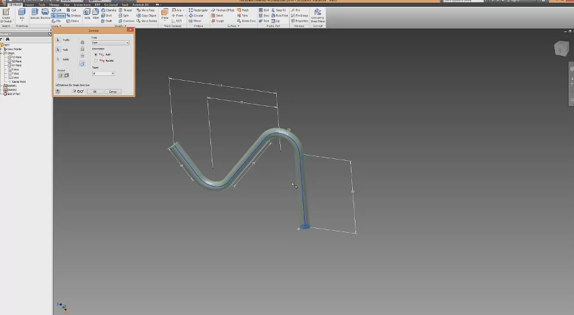Select the Shell tool
574x315 pixels.
click(x=107, y=16)
